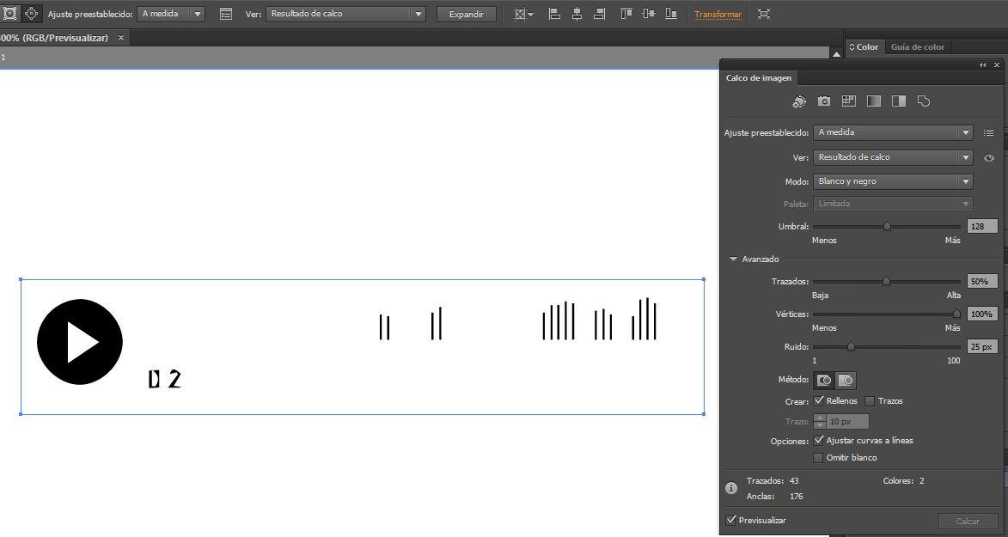1008x537 pixels.
Task: Uncheck the Previsualizar checkbox
Action: pyautogui.click(x=731, y=521)
